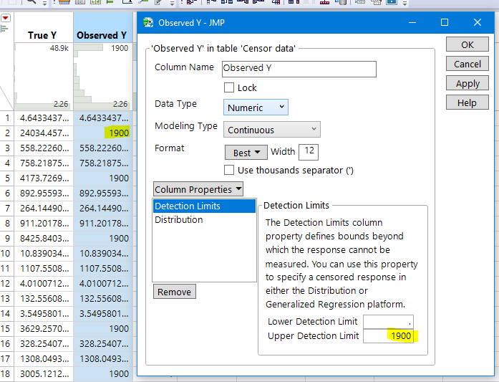Click highlighted Observed Y cell in row 2
The height and width of the screenshot is (382, 499).
103,133
